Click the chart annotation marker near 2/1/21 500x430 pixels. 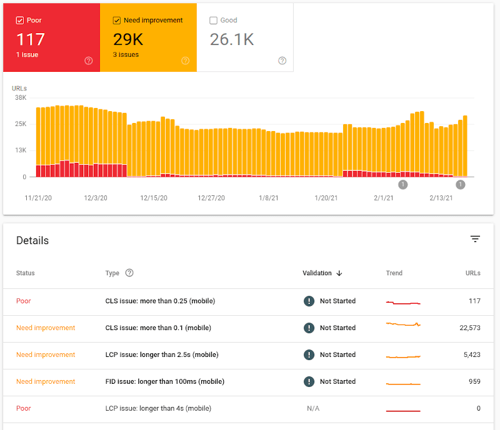tap(402, 185)
